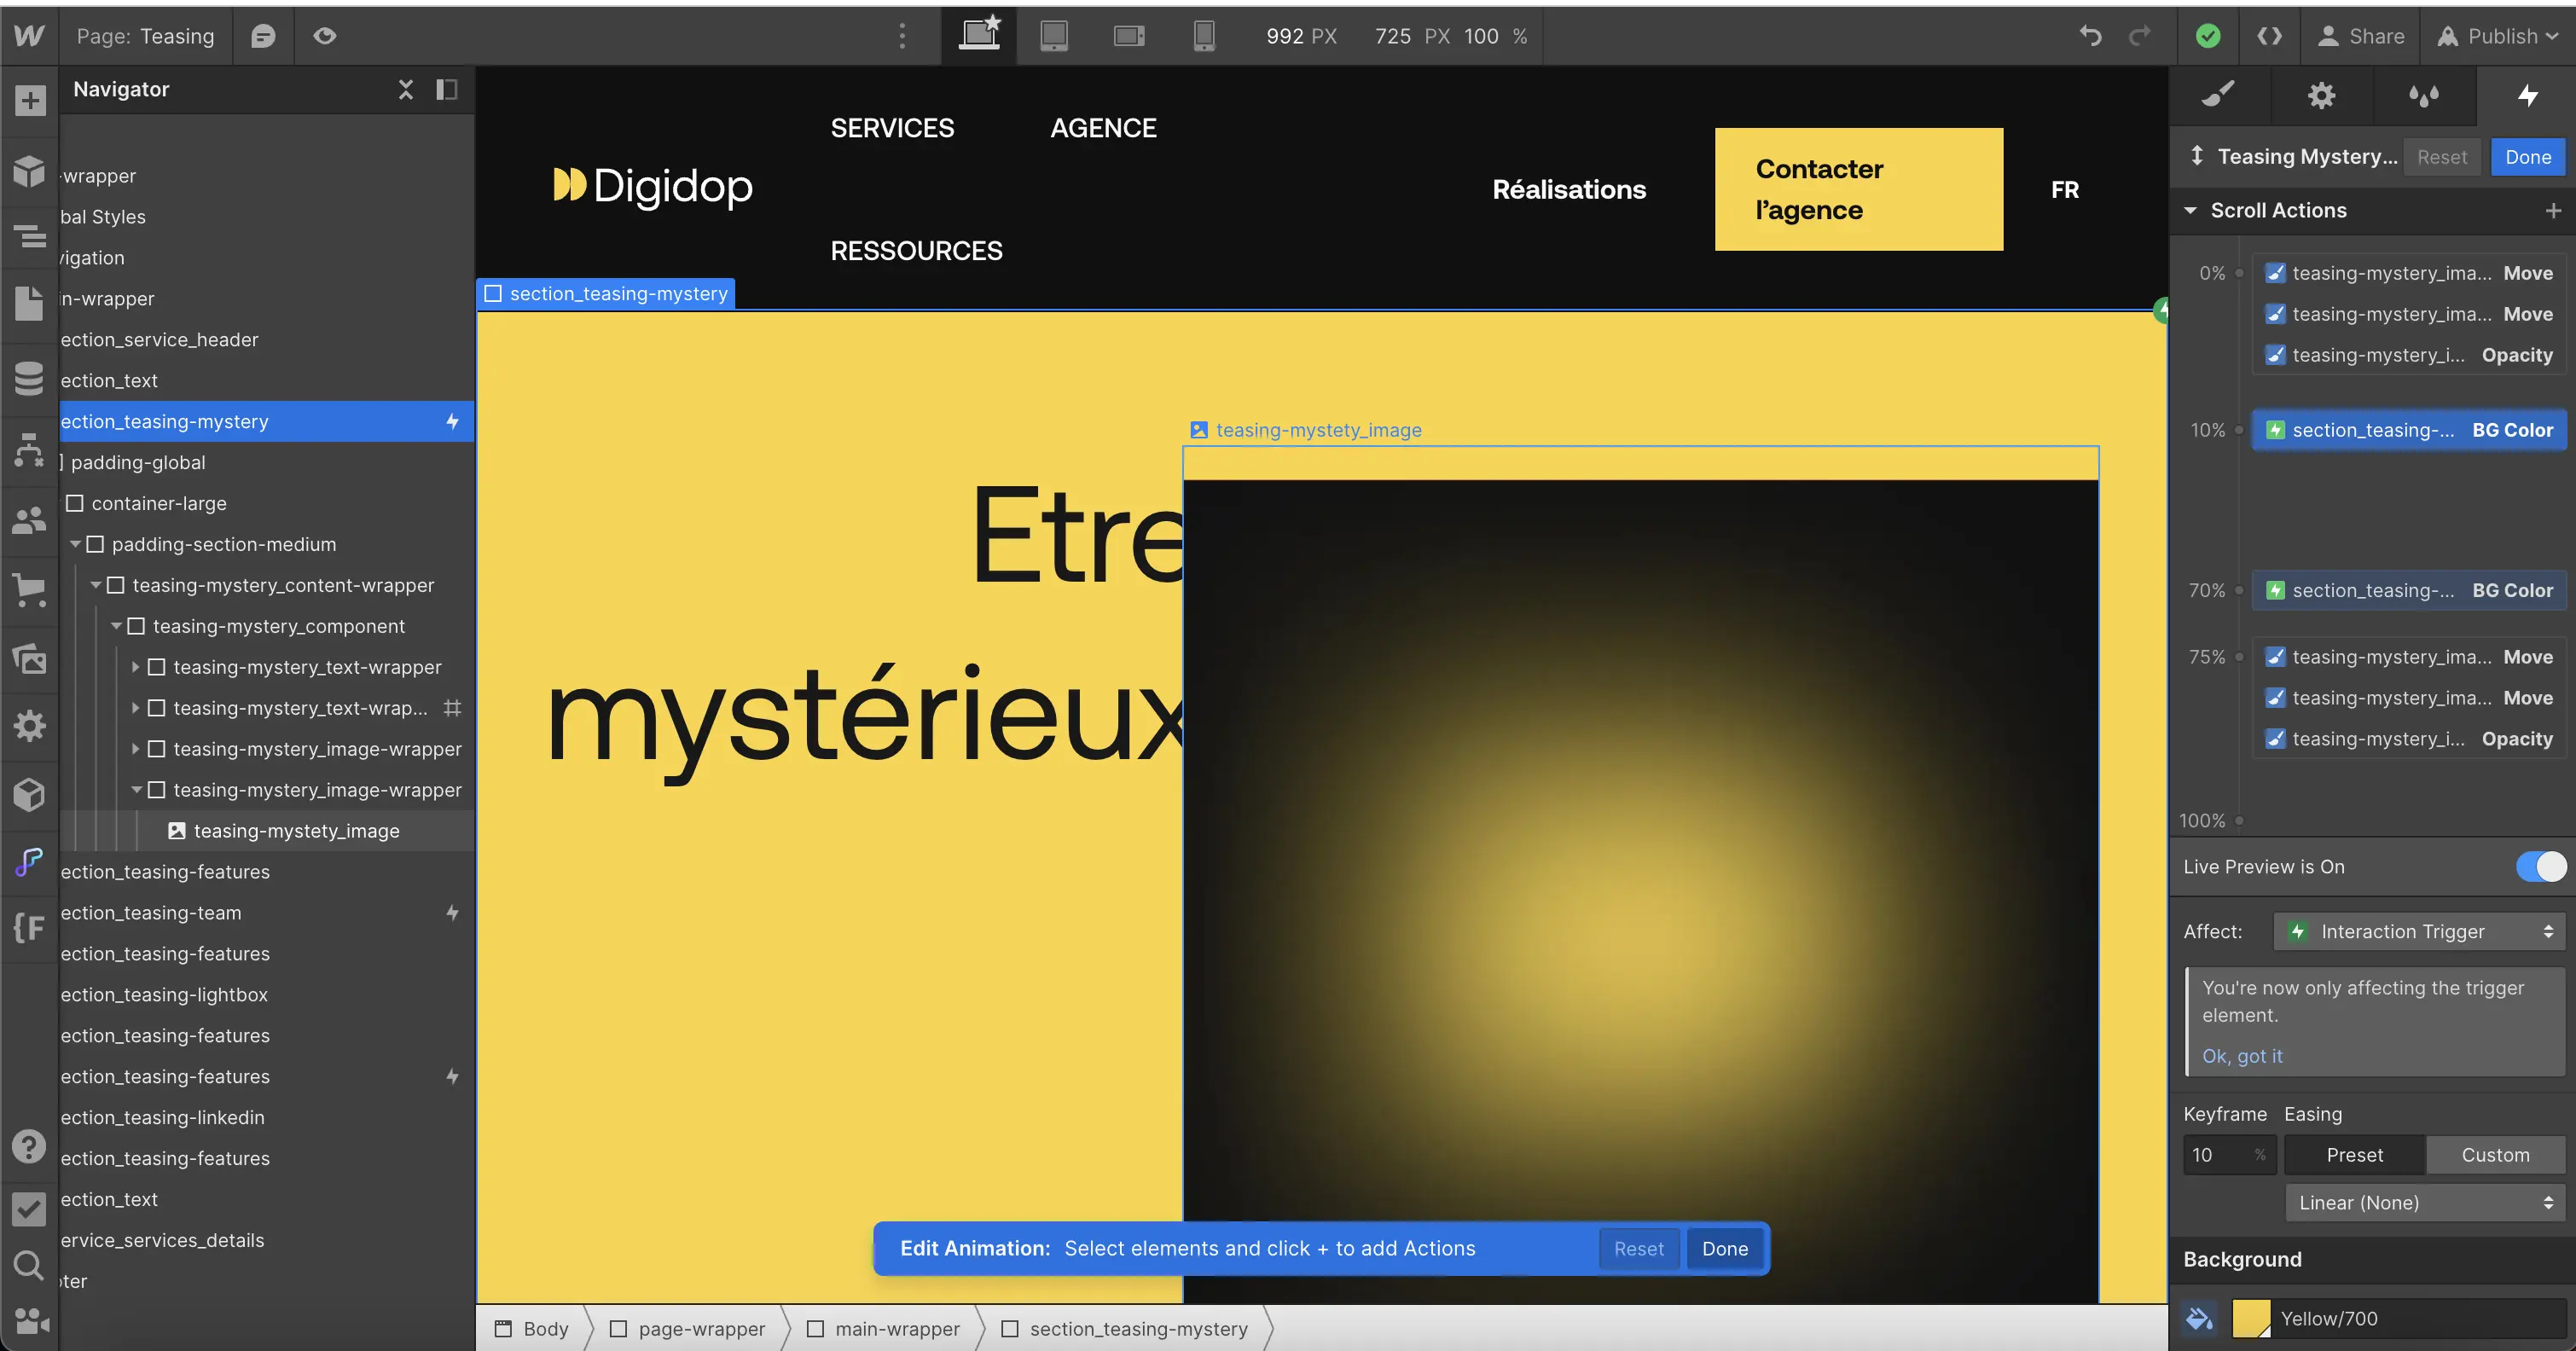The width and height of the screenshot is (2576, 1351).
Task: Click the SERVICES menu item
Action: click(x=891, y=128)
